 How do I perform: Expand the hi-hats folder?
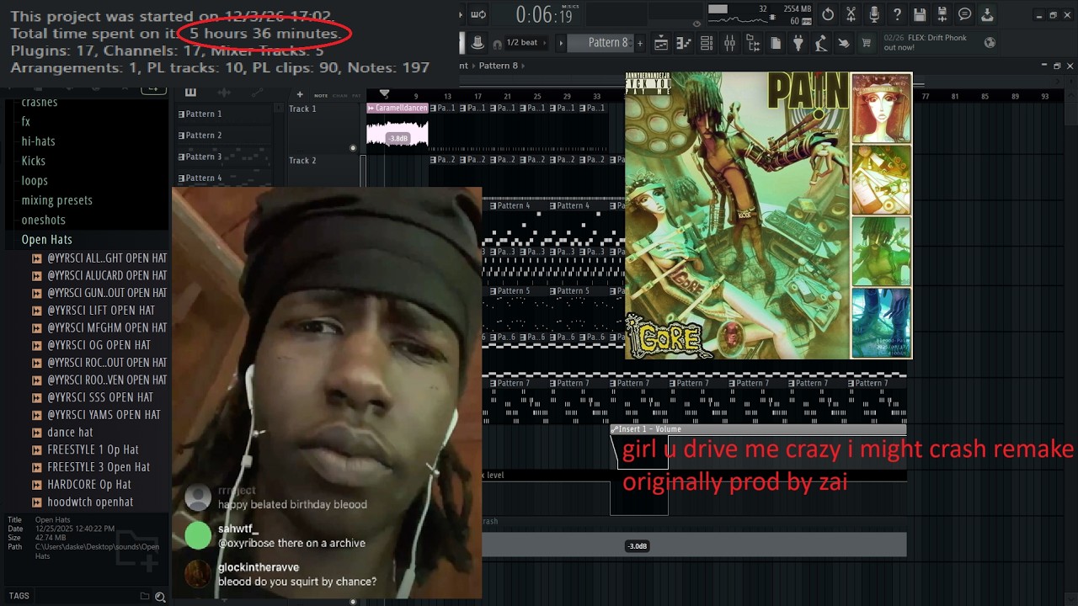pyautogui.click(x=38, y=141)
